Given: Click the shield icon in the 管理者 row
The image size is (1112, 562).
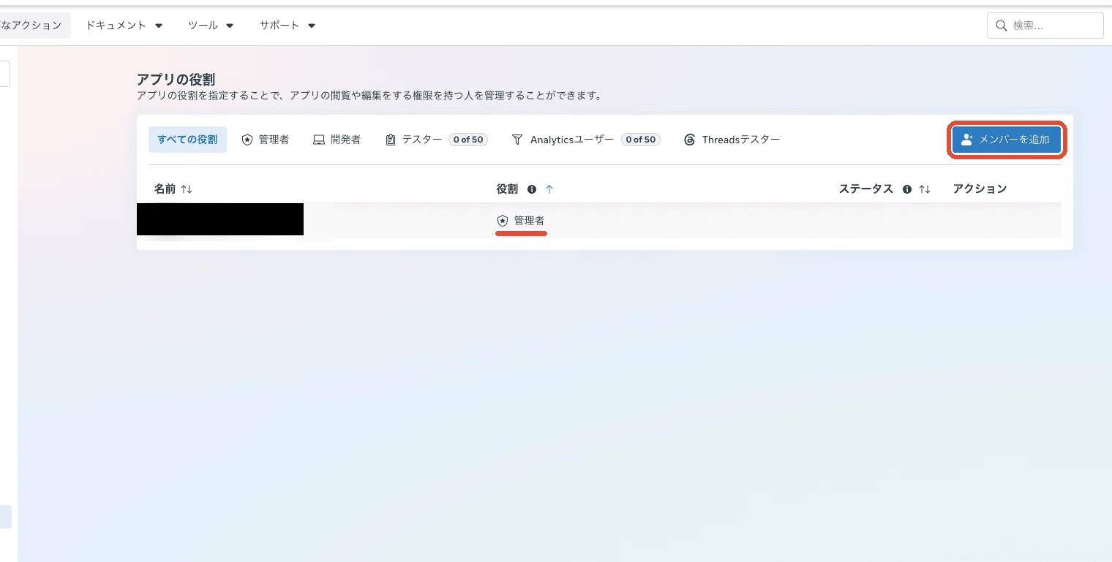Looking at the screenshot, I should (502, 221).
